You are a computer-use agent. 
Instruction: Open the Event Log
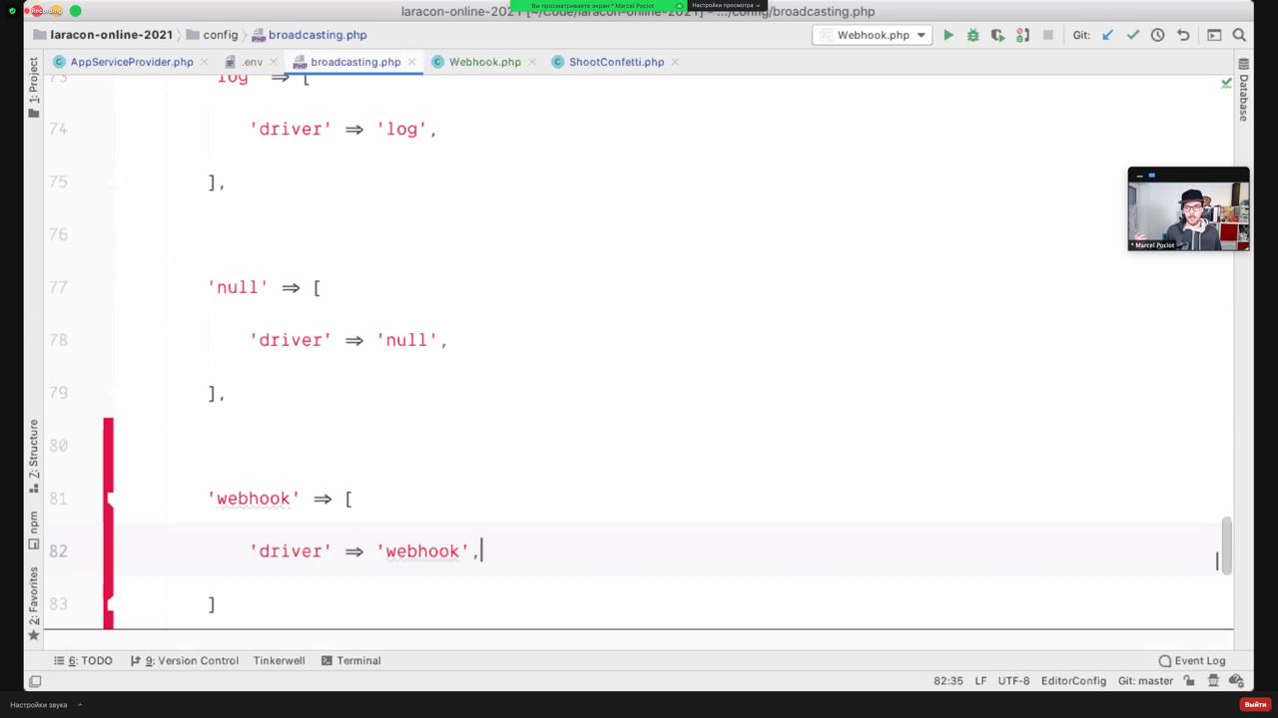tap(1192, 660)
